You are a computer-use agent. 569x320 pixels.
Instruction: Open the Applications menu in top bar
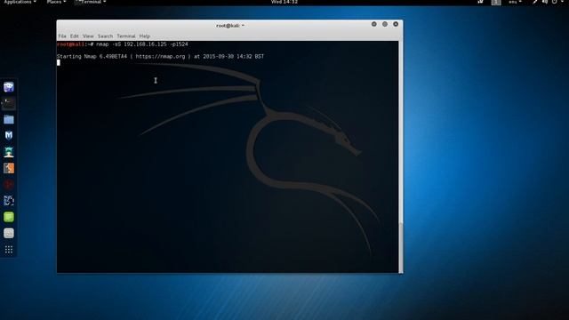[20, 2]
